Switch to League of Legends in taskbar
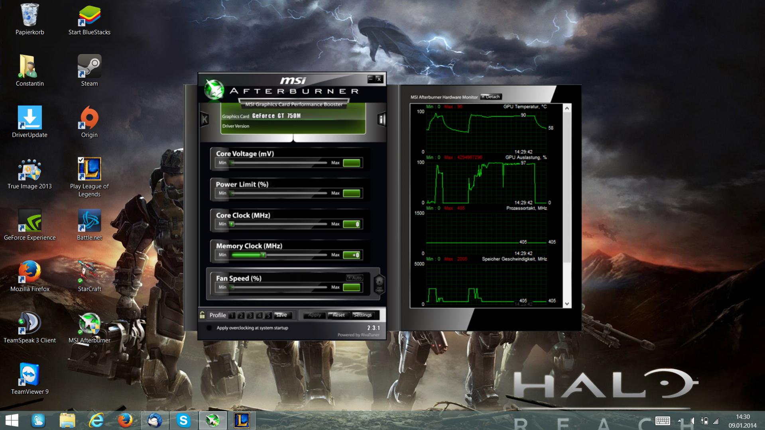Viewport: 765px width, 430px height. coord(242,420)
